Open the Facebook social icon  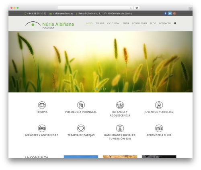165,13
